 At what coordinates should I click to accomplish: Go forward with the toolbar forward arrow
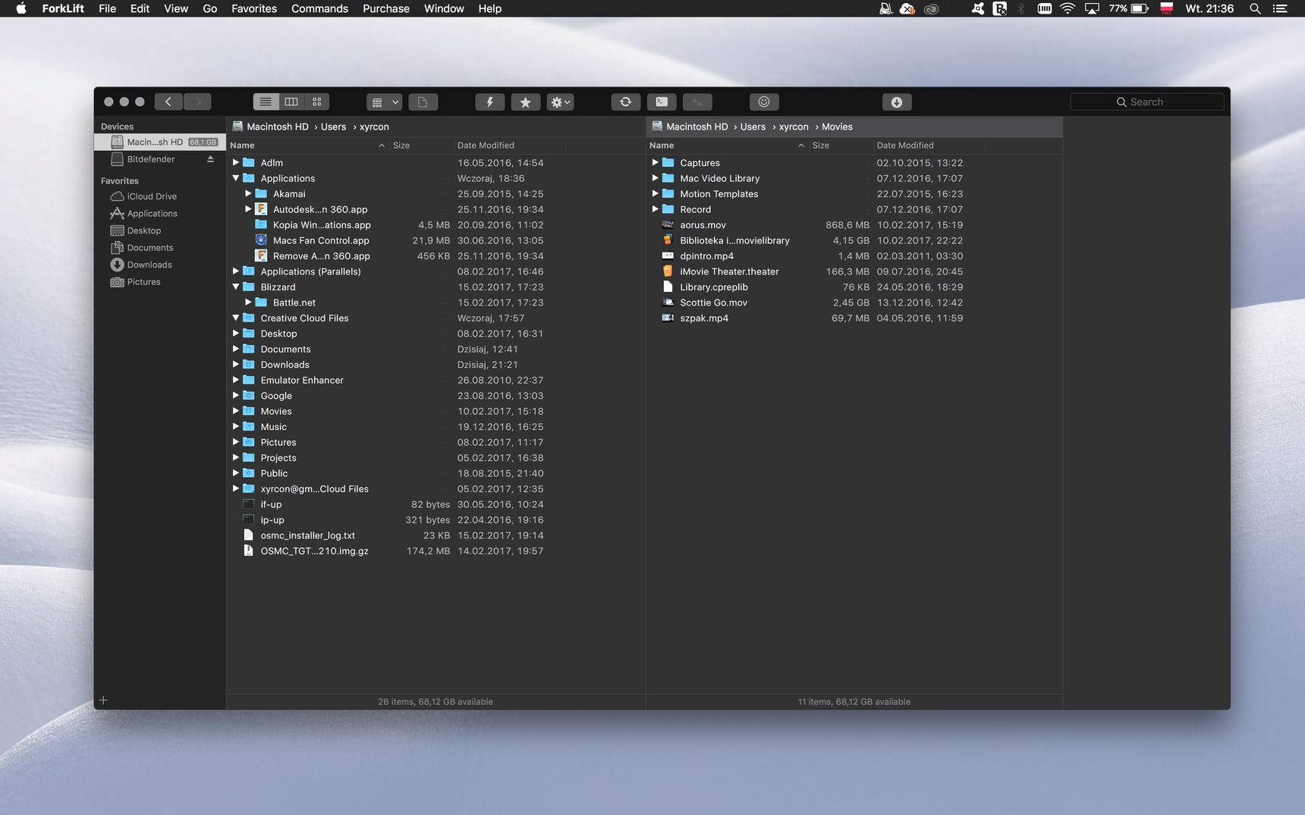tap(197, 102)
